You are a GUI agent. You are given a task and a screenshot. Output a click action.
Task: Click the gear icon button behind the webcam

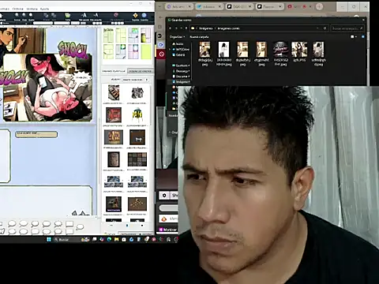click(x=164, y=196)
